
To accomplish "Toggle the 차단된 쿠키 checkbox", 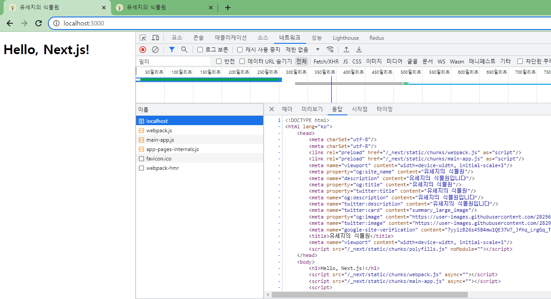I will click(x=520, y=61).
